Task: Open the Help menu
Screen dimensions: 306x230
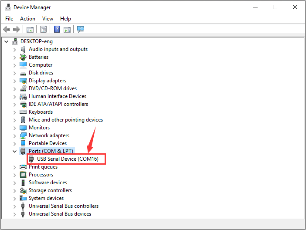Action: [x=65, y=19]
